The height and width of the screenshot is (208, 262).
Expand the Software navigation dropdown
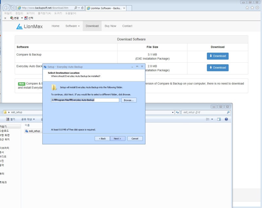coord(72,26)
